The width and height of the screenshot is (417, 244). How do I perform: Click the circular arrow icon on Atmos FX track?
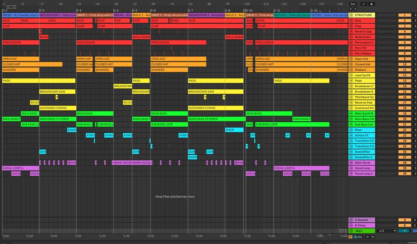(351, 135)
